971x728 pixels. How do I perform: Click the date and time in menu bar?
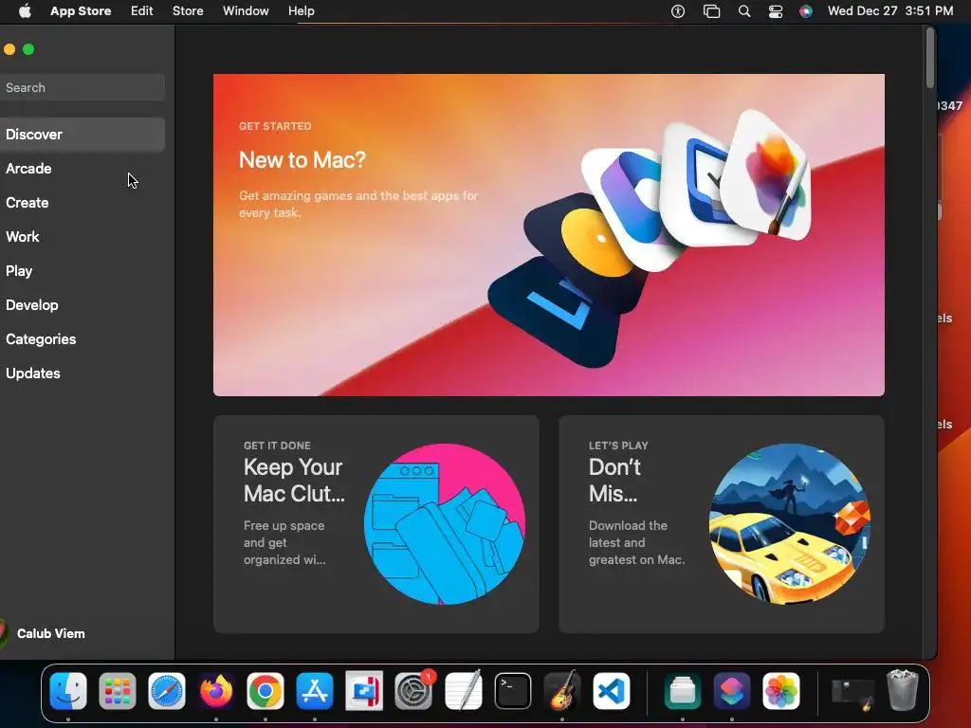pyautogui.click(x=889, y=11)
